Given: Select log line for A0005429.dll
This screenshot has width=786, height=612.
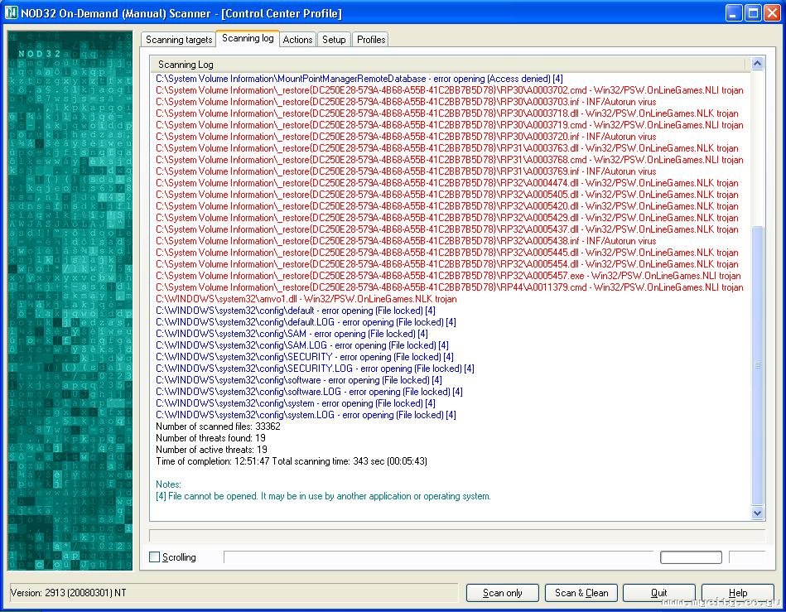Looking at the screenshot, I should [446, 218].
